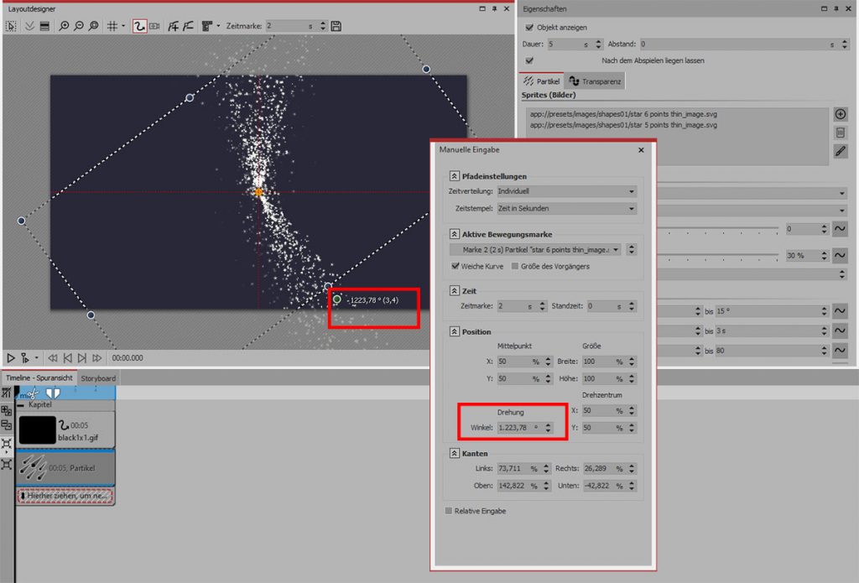Edit the sprite with the pencil icon
Screen dimensions: 859x583
[x=841, y=151]
